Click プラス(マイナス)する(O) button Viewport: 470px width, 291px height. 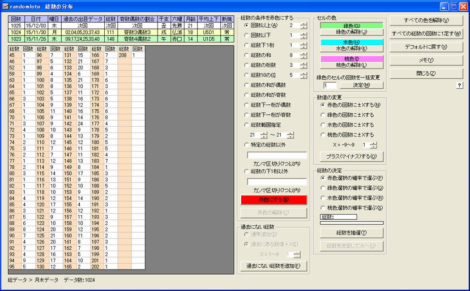352,156
